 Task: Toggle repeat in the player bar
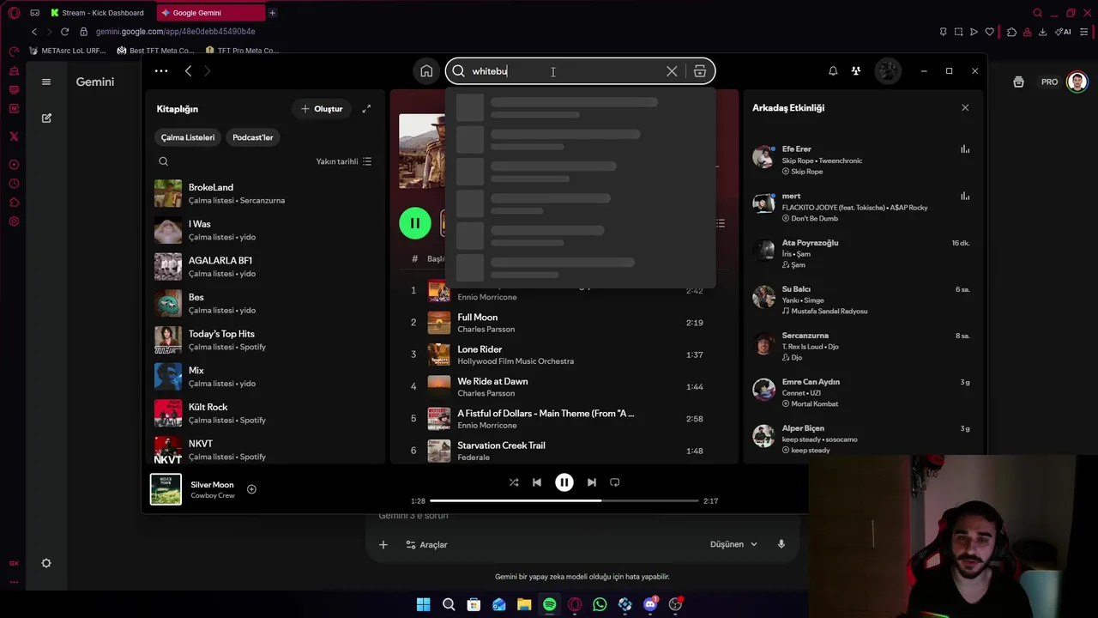[x=615, y=482]
